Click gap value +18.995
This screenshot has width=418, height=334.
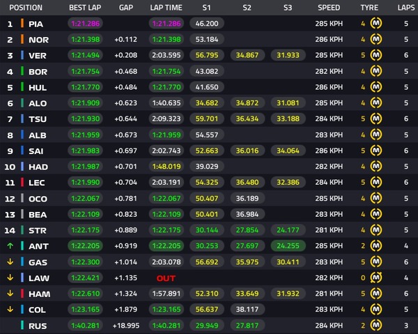pos(126,326)
